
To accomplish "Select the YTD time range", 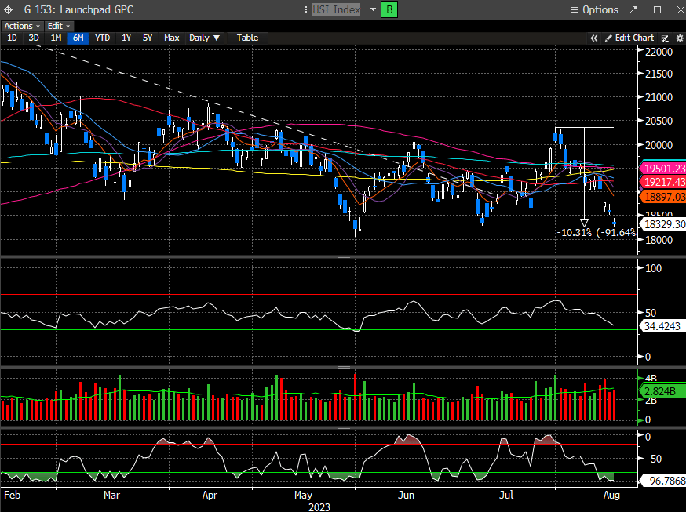I will coord(102,38).
